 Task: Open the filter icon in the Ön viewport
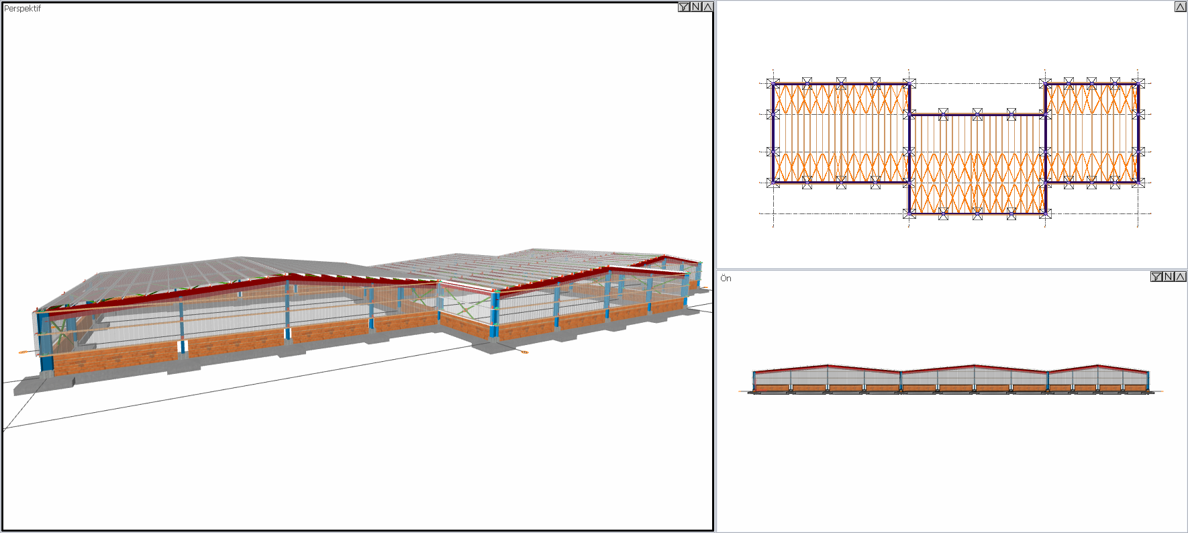(1156, 277)
